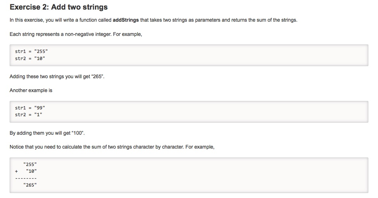
Task: Click str1 = "255" code line
Action: pyautogui.click(x=31, y=51)
